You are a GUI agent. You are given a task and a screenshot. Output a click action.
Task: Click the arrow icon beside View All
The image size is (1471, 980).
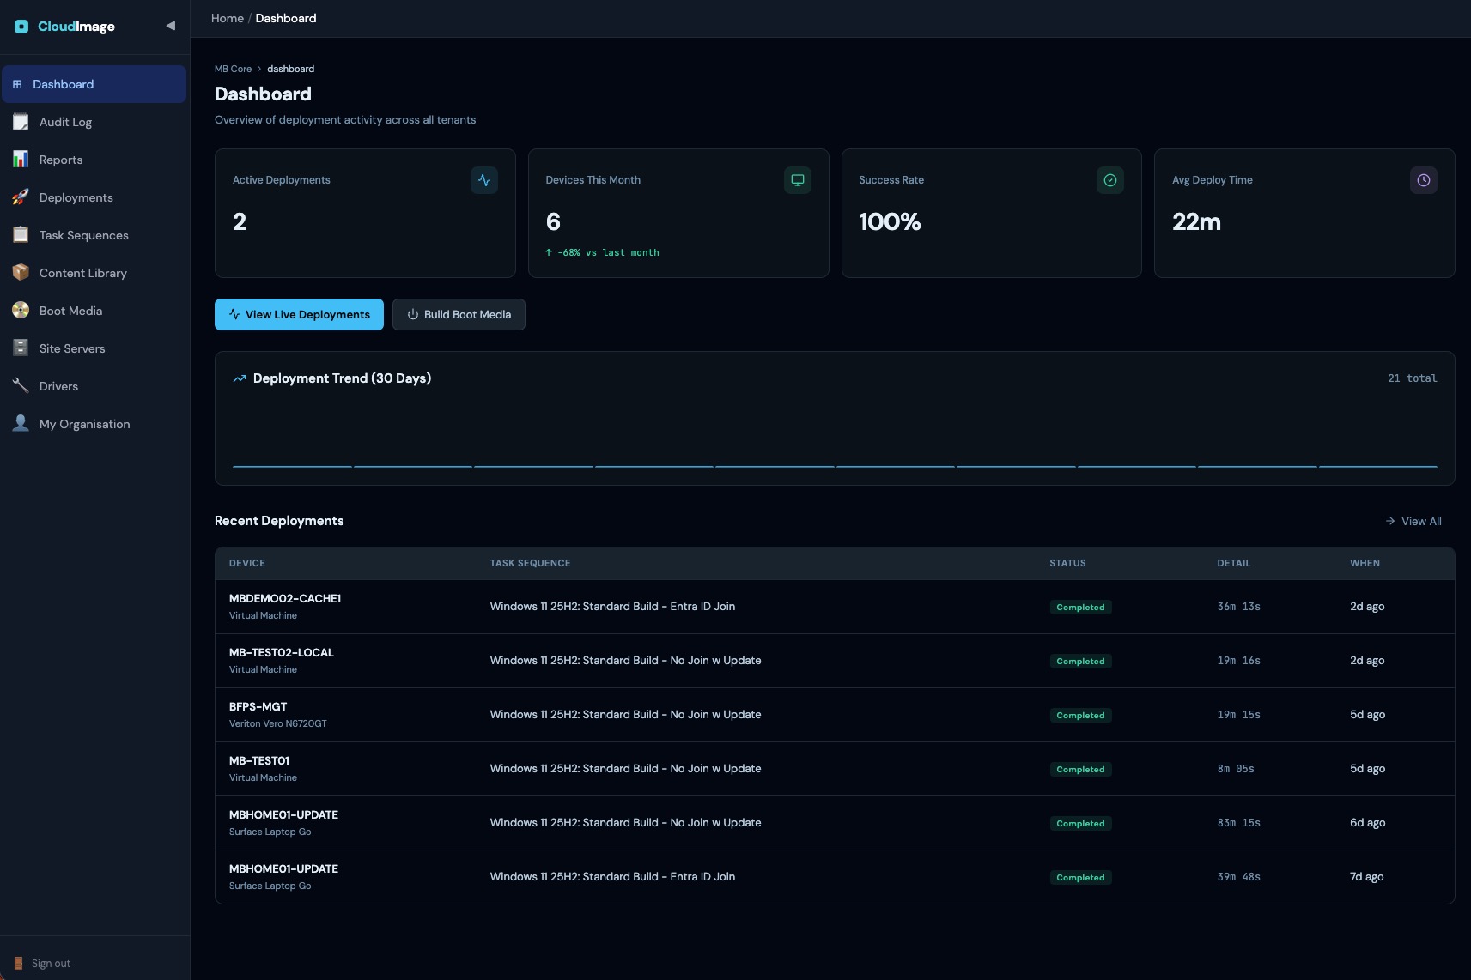tap(1390, 521)
